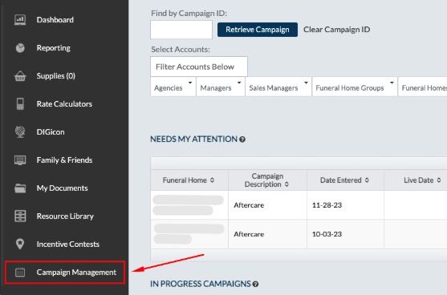447x295 pixels.
Task: Click the Campaign Management calendar icon
Action: tap(20, 273)
